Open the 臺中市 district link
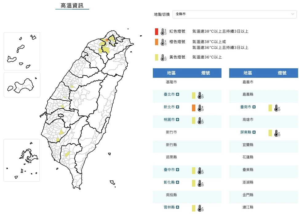This screenshot has width=299, height=214. [x=169, y=170]
